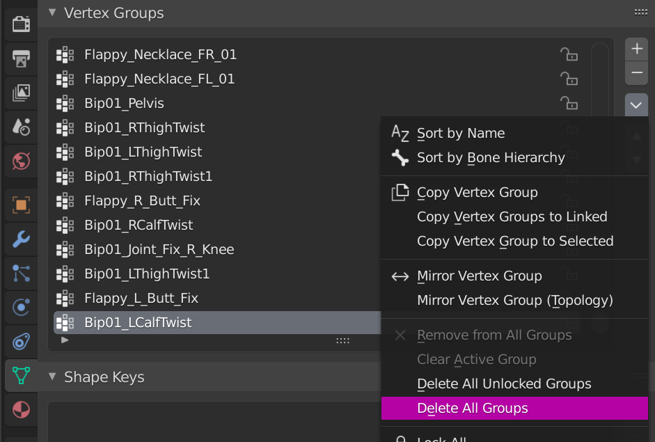Viewport: 655px width, 442px height.
Task: Open the Particles properties tab
Action: click(21, 274)
